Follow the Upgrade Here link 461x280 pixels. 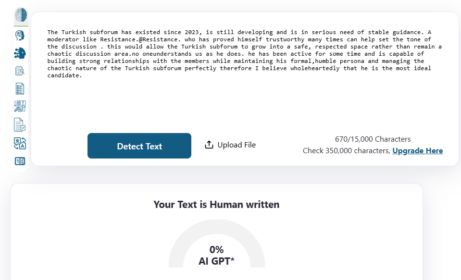click(x=418, y=151)
